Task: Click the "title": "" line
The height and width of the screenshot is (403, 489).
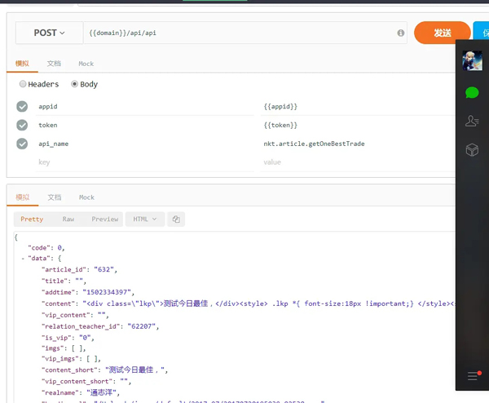Action: click(64, 281)
